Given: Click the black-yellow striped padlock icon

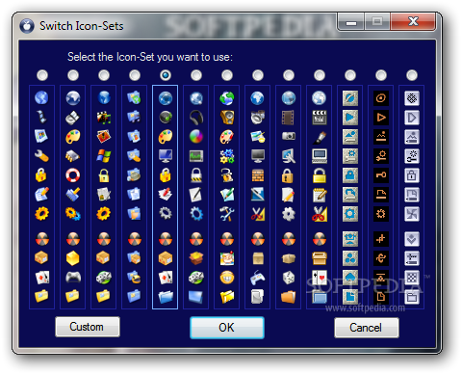Looking at the screenshot, I should [196, 175].
